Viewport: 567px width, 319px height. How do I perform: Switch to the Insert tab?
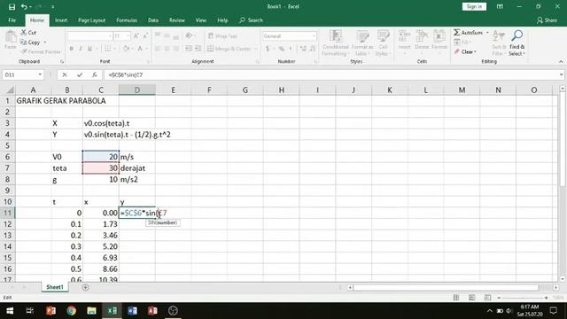[61, 20]
